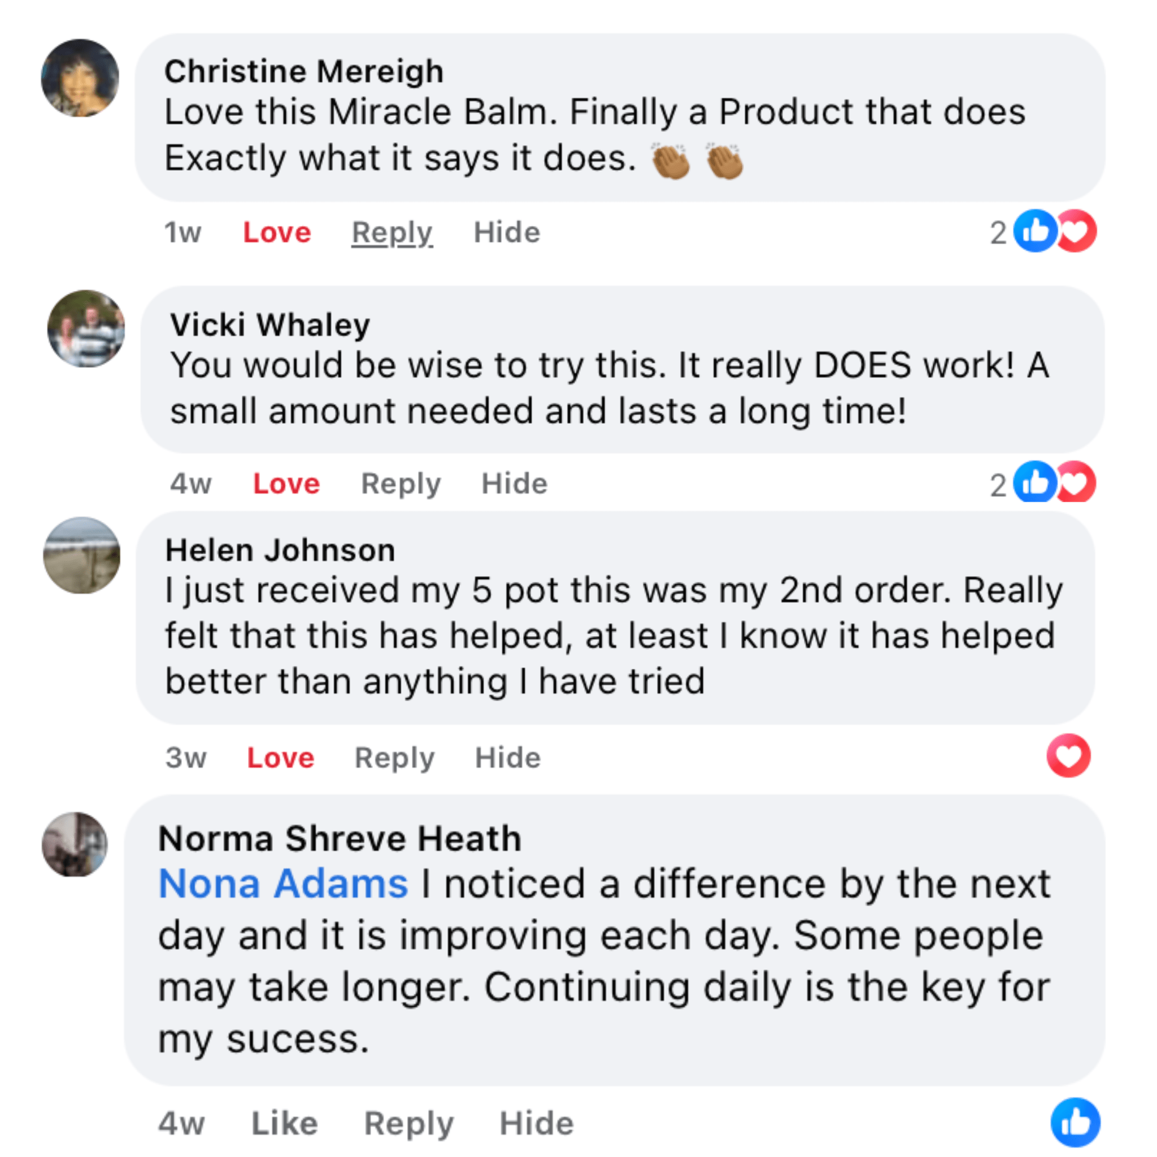Click Helen Johnson's beach avatar
The image size is (1157, 1157).
82,555
